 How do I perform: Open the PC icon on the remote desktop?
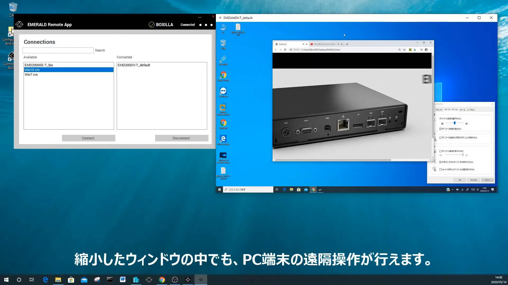(223, 28)
